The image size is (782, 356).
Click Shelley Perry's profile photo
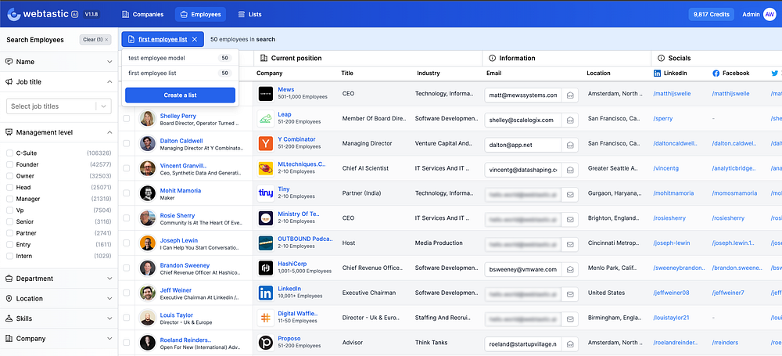tap(147, 119)
